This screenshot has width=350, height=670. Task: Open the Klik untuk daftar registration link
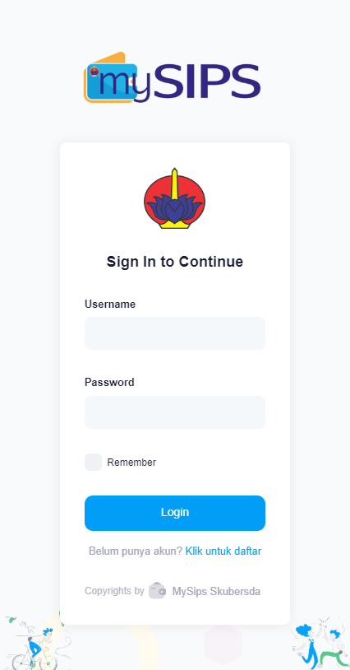223,551
